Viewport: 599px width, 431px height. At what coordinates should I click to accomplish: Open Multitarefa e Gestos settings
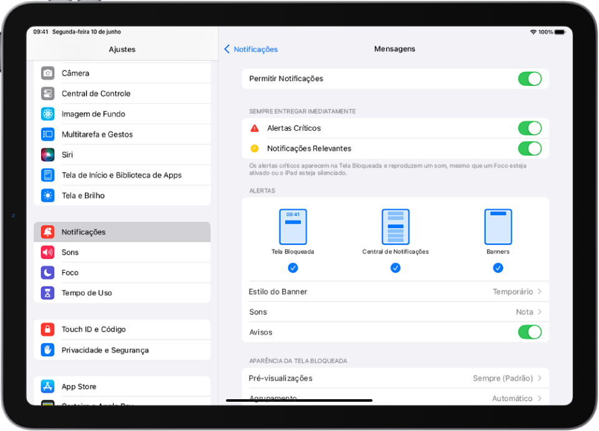pyautogui.click(x=122, y=135)
